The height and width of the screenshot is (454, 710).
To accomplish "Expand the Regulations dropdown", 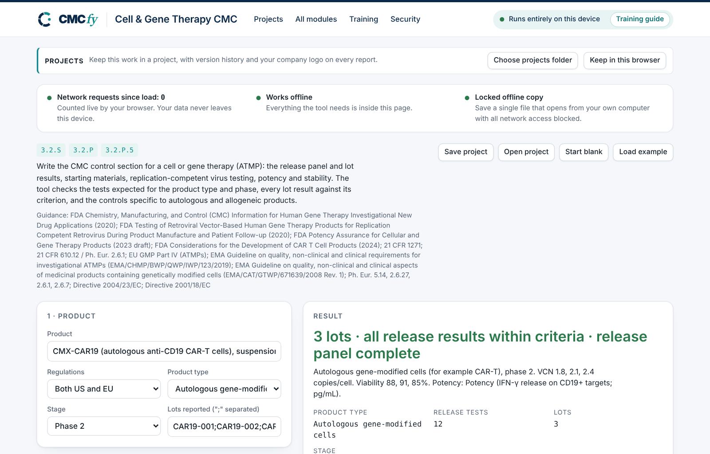I will (104, 389).
